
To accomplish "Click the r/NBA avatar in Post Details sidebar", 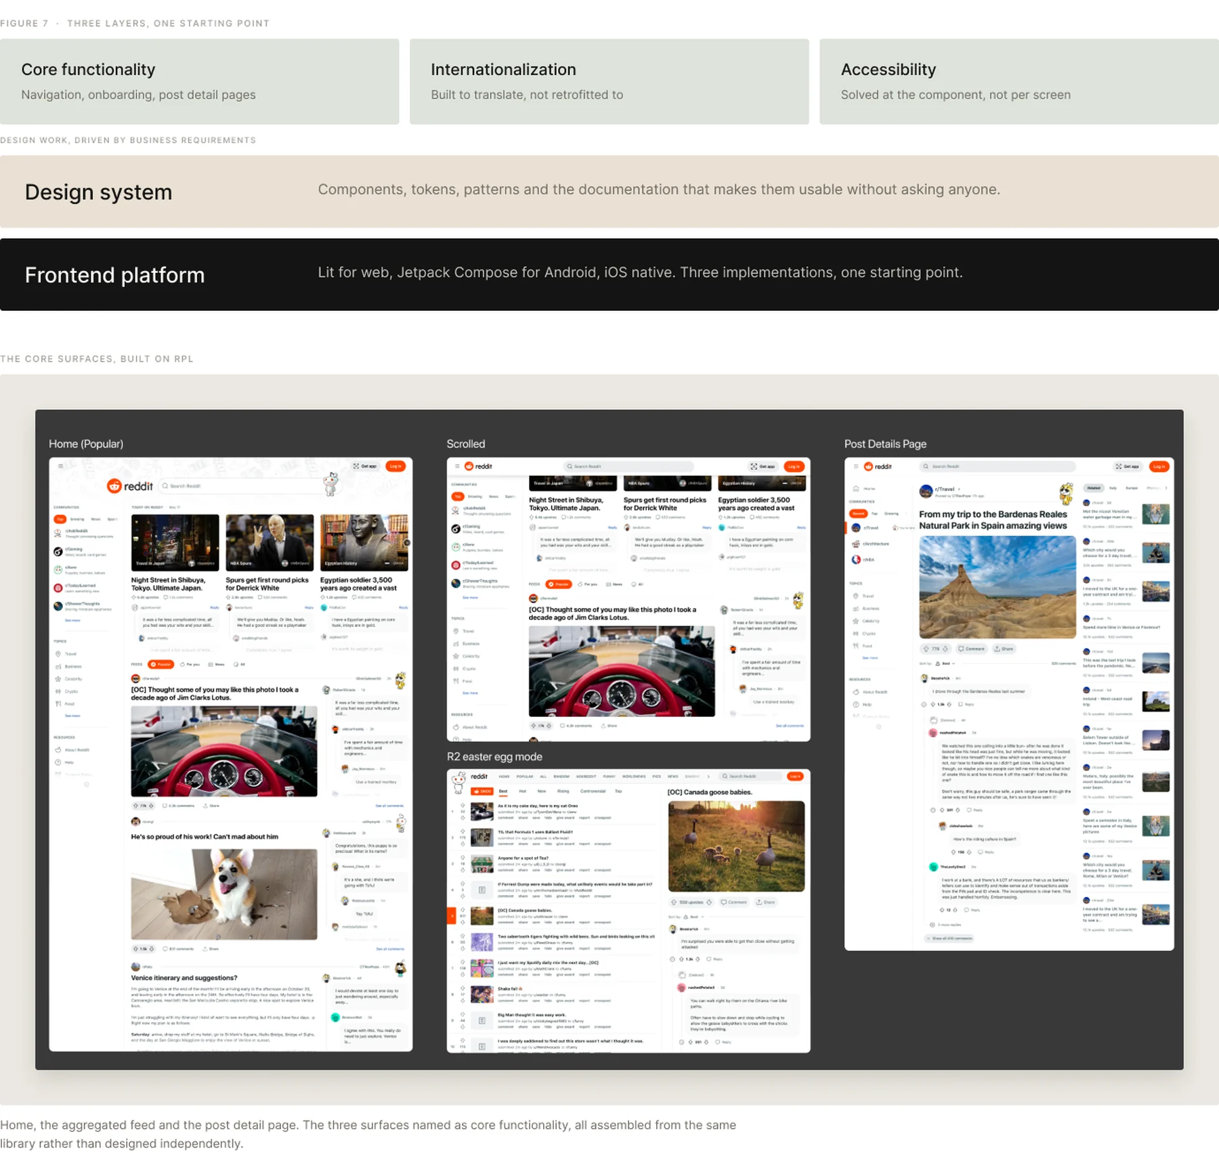I will [x=856, y=559].
